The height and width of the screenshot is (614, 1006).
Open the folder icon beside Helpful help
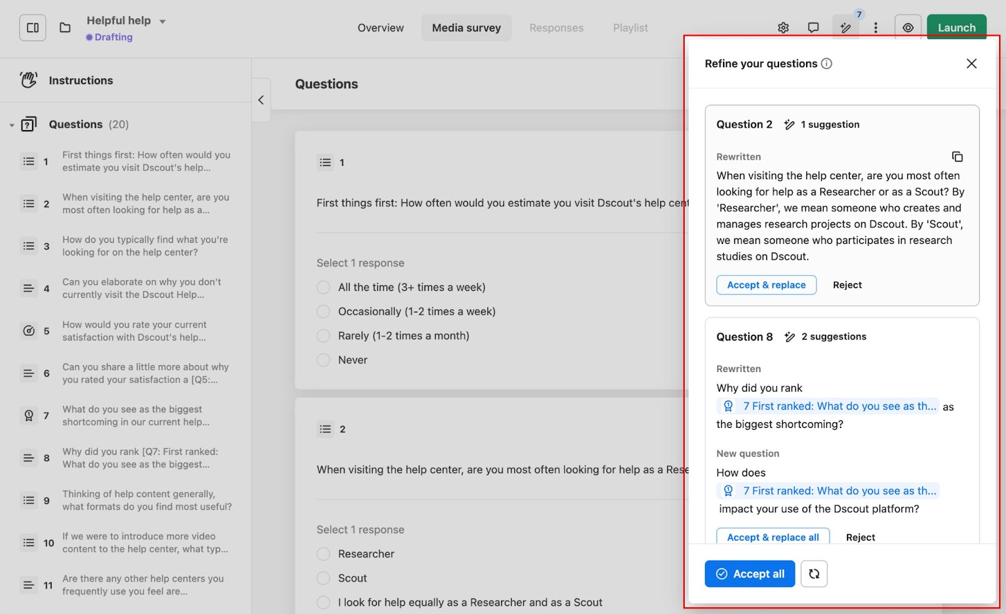pyautogui.click(x=65, y=28)
